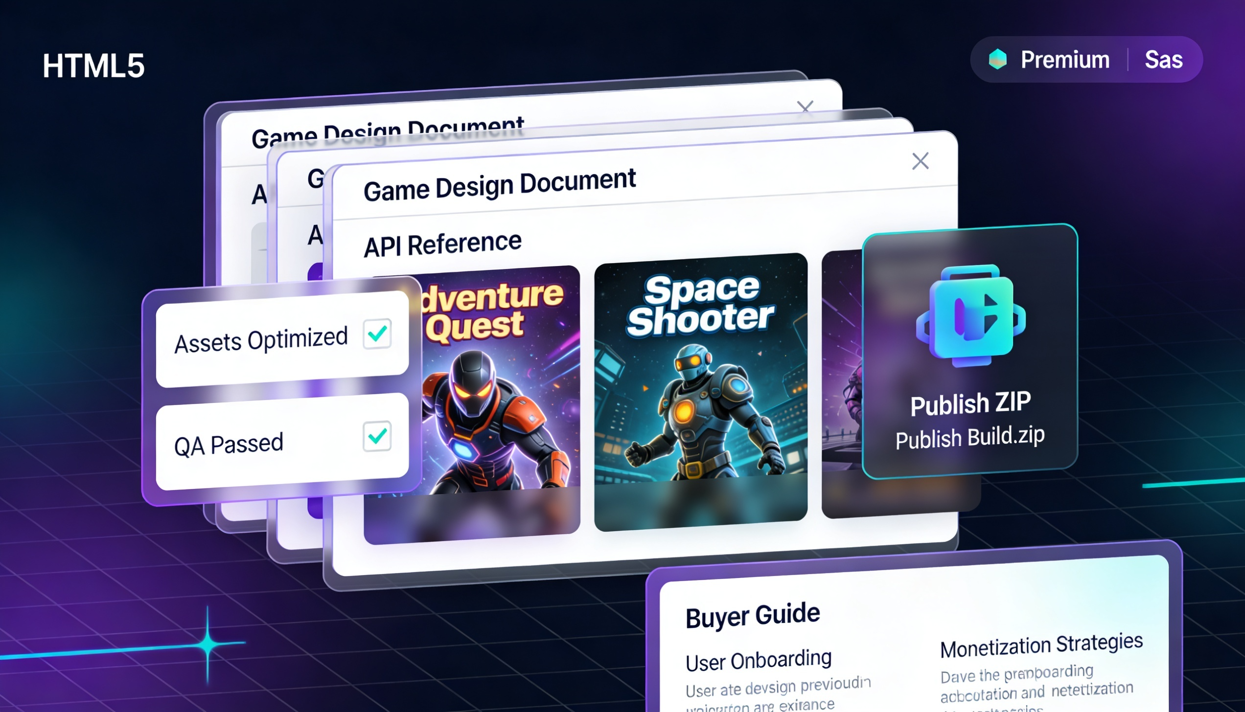Image resolution: width=1245 pixels, height=712 pixels.
Task: Click the Publish ZIP package icon
Action: click(971, 316)
